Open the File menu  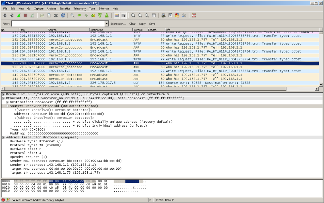coord(5,9)
